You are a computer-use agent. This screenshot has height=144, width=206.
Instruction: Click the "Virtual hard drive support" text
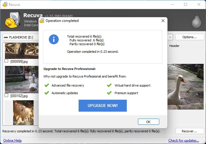click(x=132, y=85)
